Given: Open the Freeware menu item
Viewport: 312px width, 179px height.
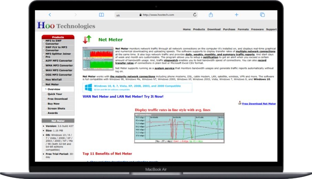Looking at the screenshot, I should click(257, 29).
